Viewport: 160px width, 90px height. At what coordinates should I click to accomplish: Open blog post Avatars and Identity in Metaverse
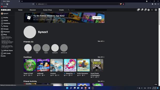pyautogui.click(x=7, y=47)
